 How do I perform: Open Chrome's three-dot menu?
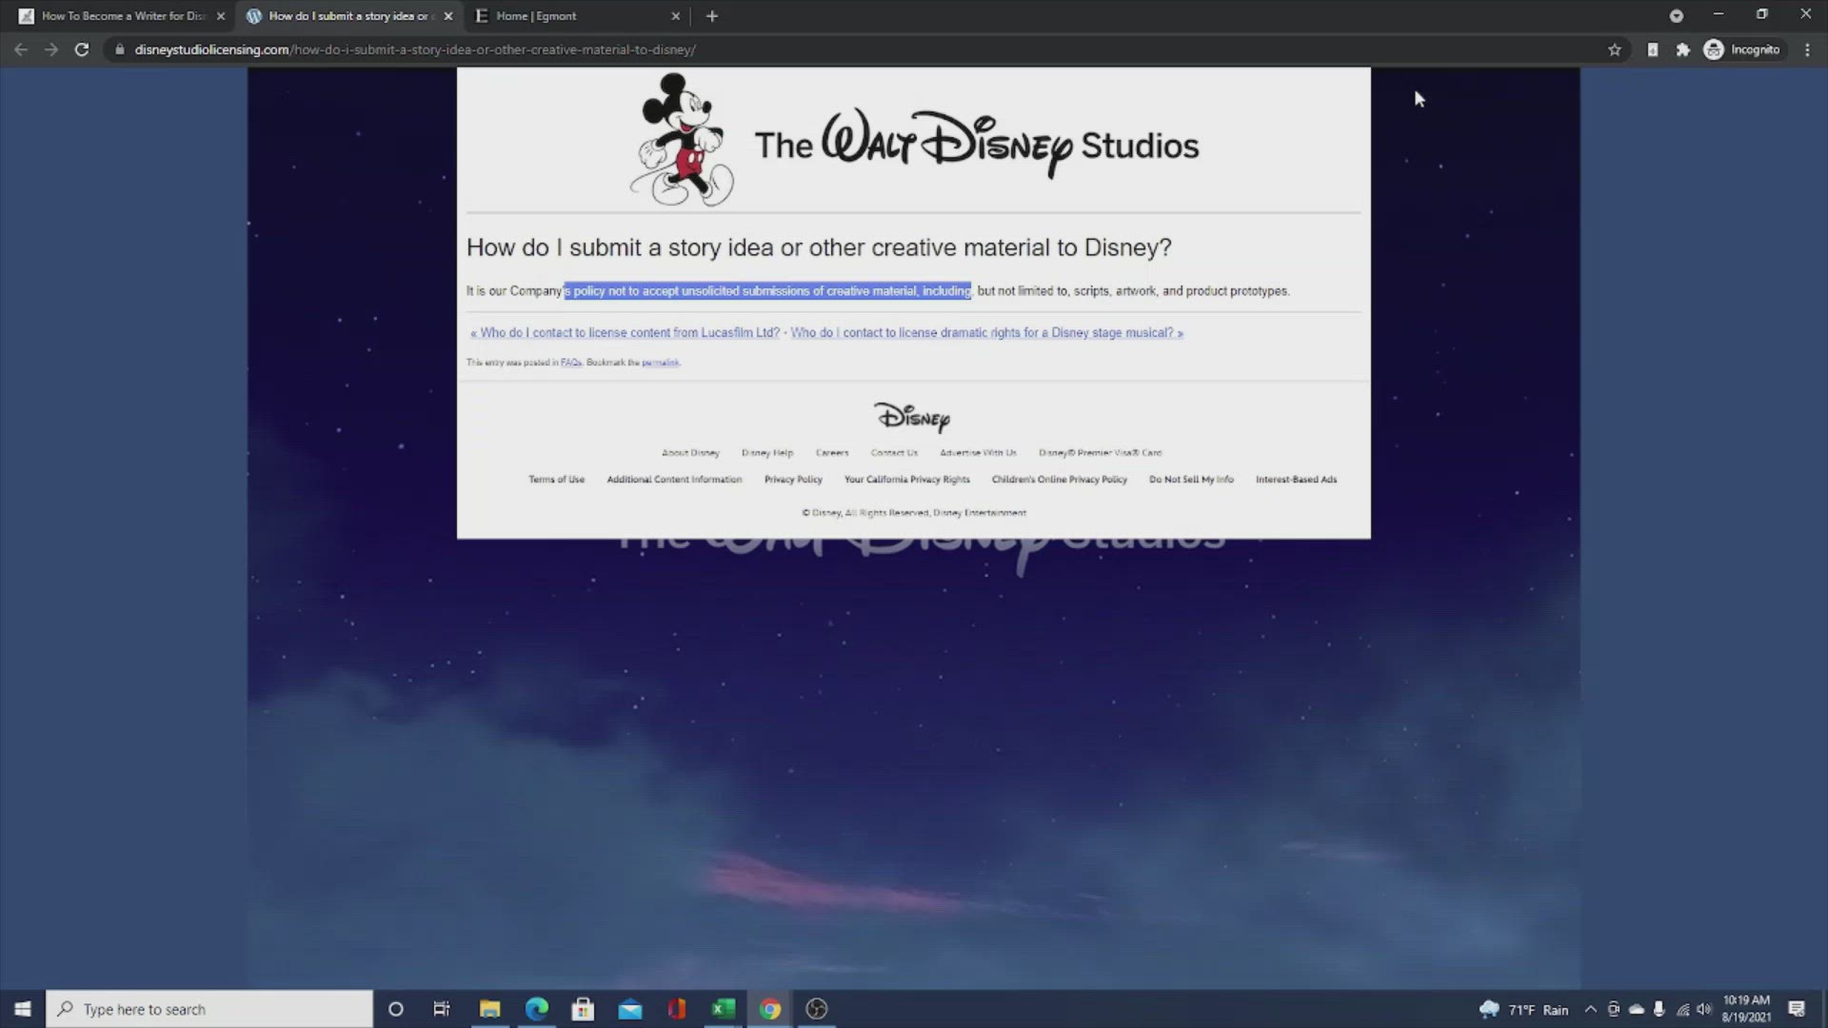[1807, 49]
